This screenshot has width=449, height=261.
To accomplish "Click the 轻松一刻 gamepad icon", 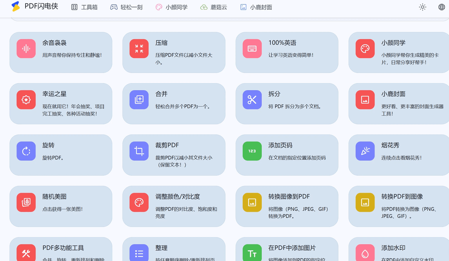I will click(114, 7).
